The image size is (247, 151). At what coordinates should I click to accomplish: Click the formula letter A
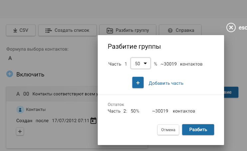[10, 58]
